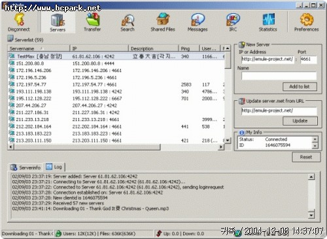Image resolution: width=327 pixels, height=239 pixels.
Task: Focus the IP or Address input field
Action: [267, 60]
